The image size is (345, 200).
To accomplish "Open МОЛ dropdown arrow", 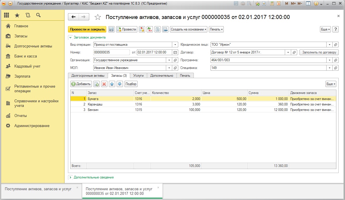I will coord(169,68).
